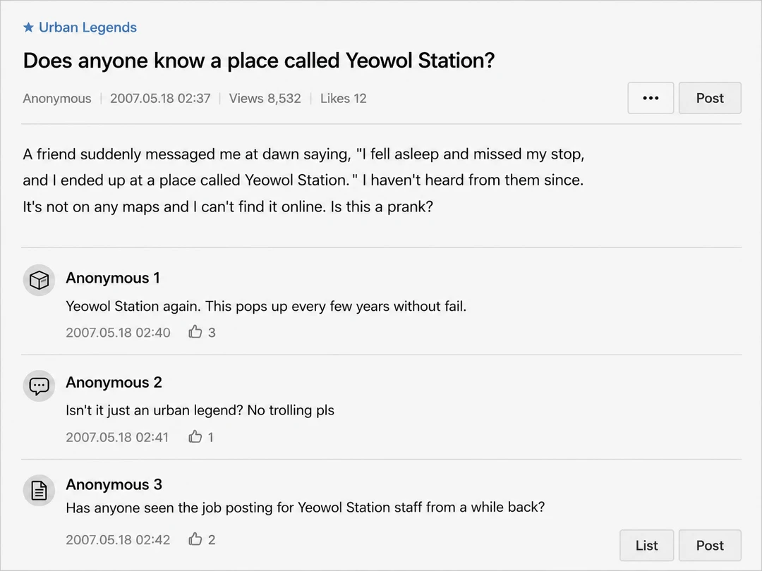The height and width of the screenshot is (571, 762).
Task: Like Anonymous 2's comment with thumbs-up
Action: point(195,436)
